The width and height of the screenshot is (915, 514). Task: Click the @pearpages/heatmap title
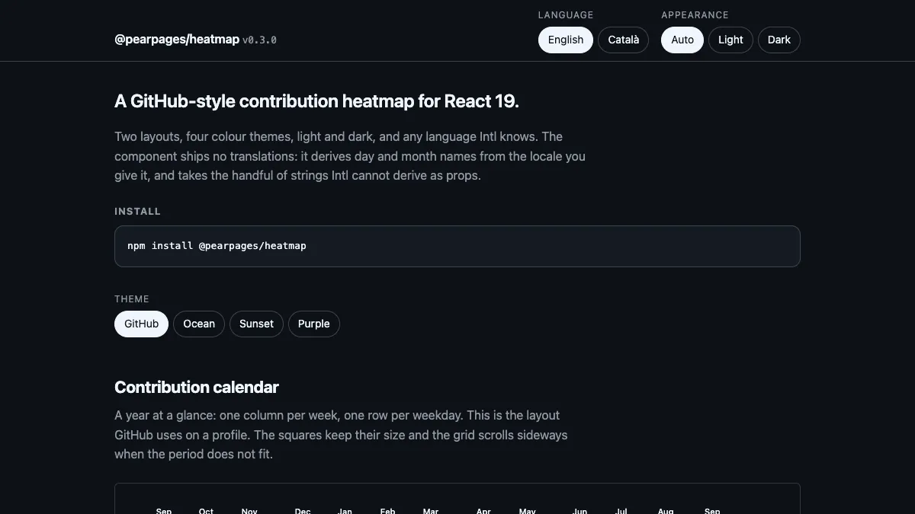pyautogui.click(x=177, y=39)
